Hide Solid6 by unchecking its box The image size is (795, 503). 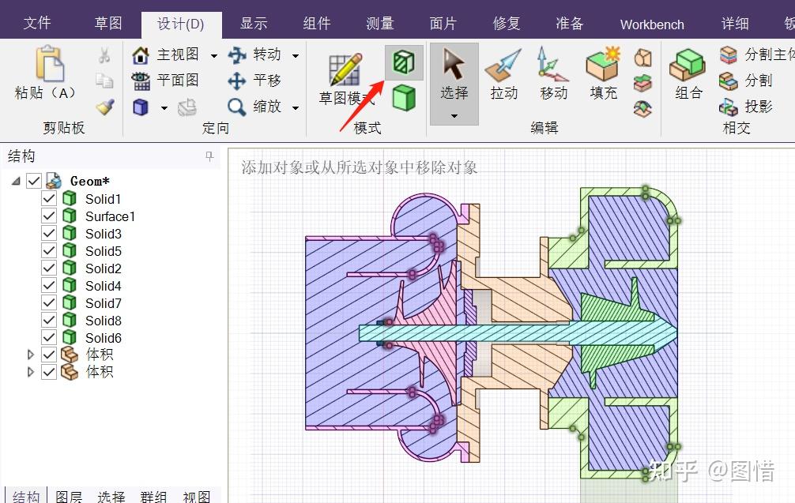tap(49, 337)
